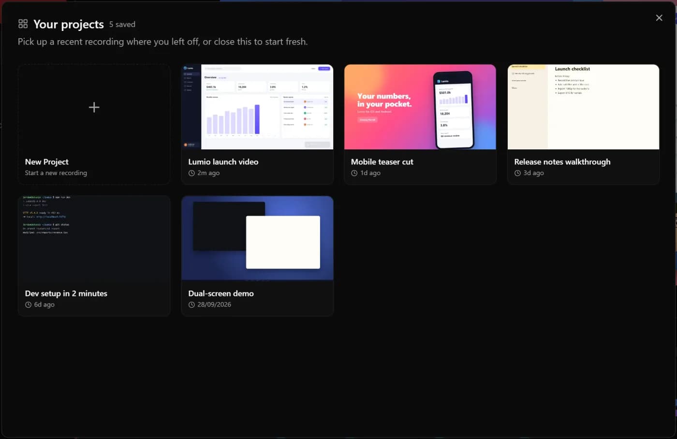The width and height of the screenshot is (677, 439).
Task: Click clock icon under Release notes walkthrough
Action: (x=517, y=173)
